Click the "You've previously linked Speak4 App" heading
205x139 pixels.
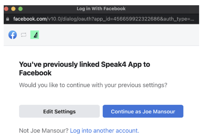click(84, 64)
